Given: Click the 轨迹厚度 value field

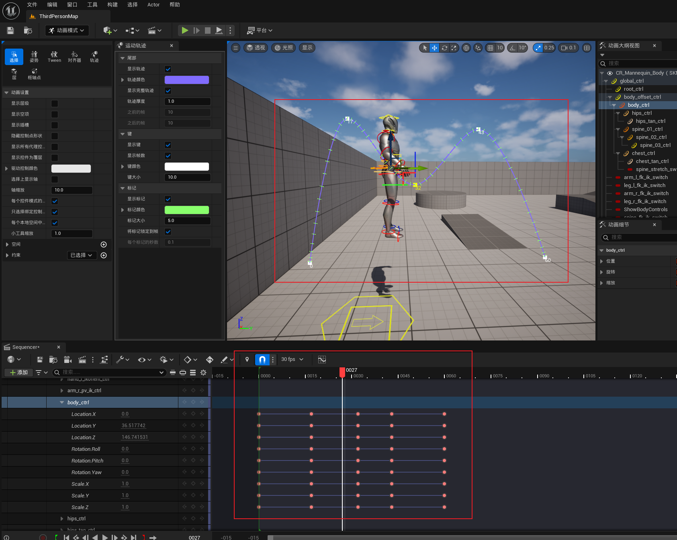Looking at the screenshot, I should (188, 102).
